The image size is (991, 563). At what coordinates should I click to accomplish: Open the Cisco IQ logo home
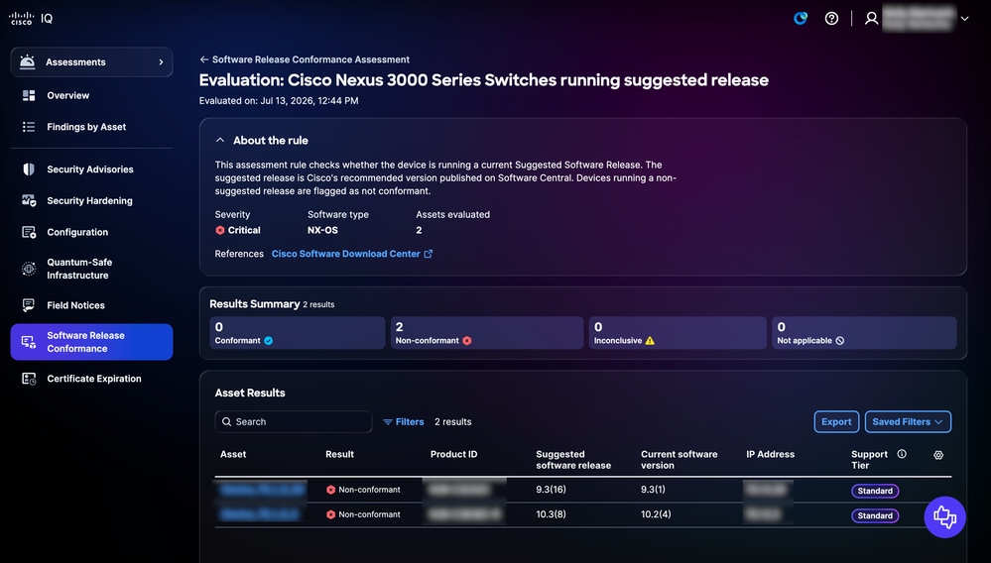(31, 19)
